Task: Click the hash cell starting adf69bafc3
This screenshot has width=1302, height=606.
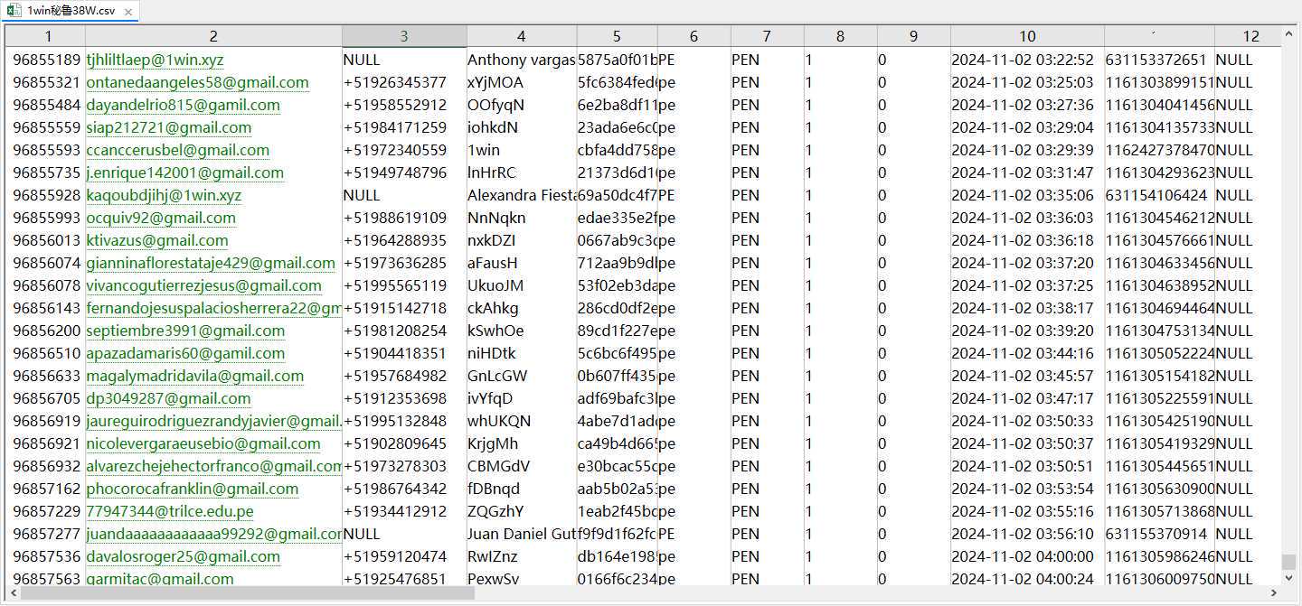Action: coord(617,398)
